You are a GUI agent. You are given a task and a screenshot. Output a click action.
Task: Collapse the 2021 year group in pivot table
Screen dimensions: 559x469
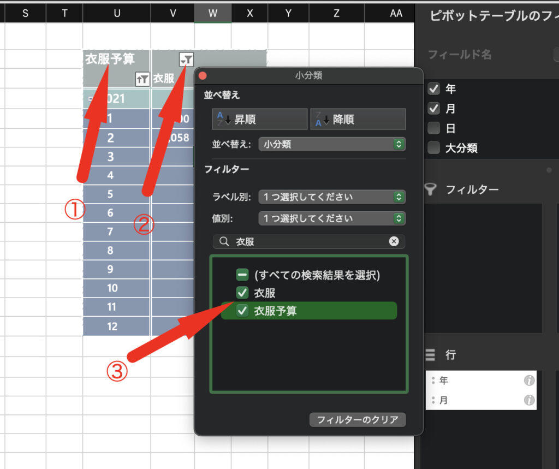pyautogui.click(x=91, y=99)
